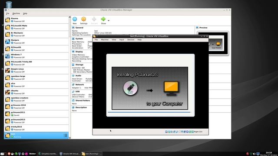Select the openbox-creators virtual machine
This screenshot has width=278, height=156.
(x=36, y=99)
